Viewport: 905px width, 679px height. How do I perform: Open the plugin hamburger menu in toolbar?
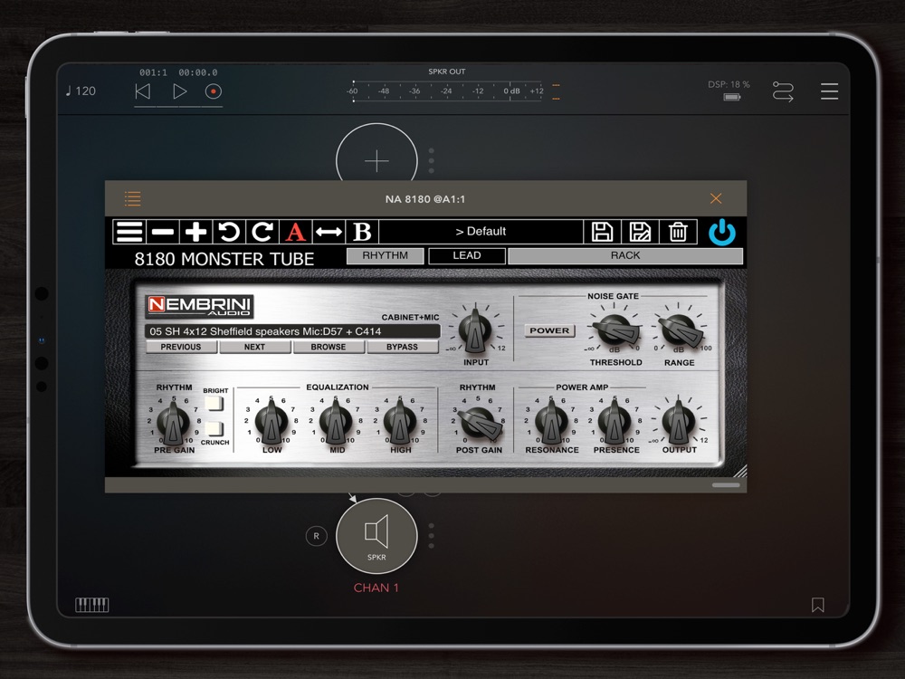[129, 232]
